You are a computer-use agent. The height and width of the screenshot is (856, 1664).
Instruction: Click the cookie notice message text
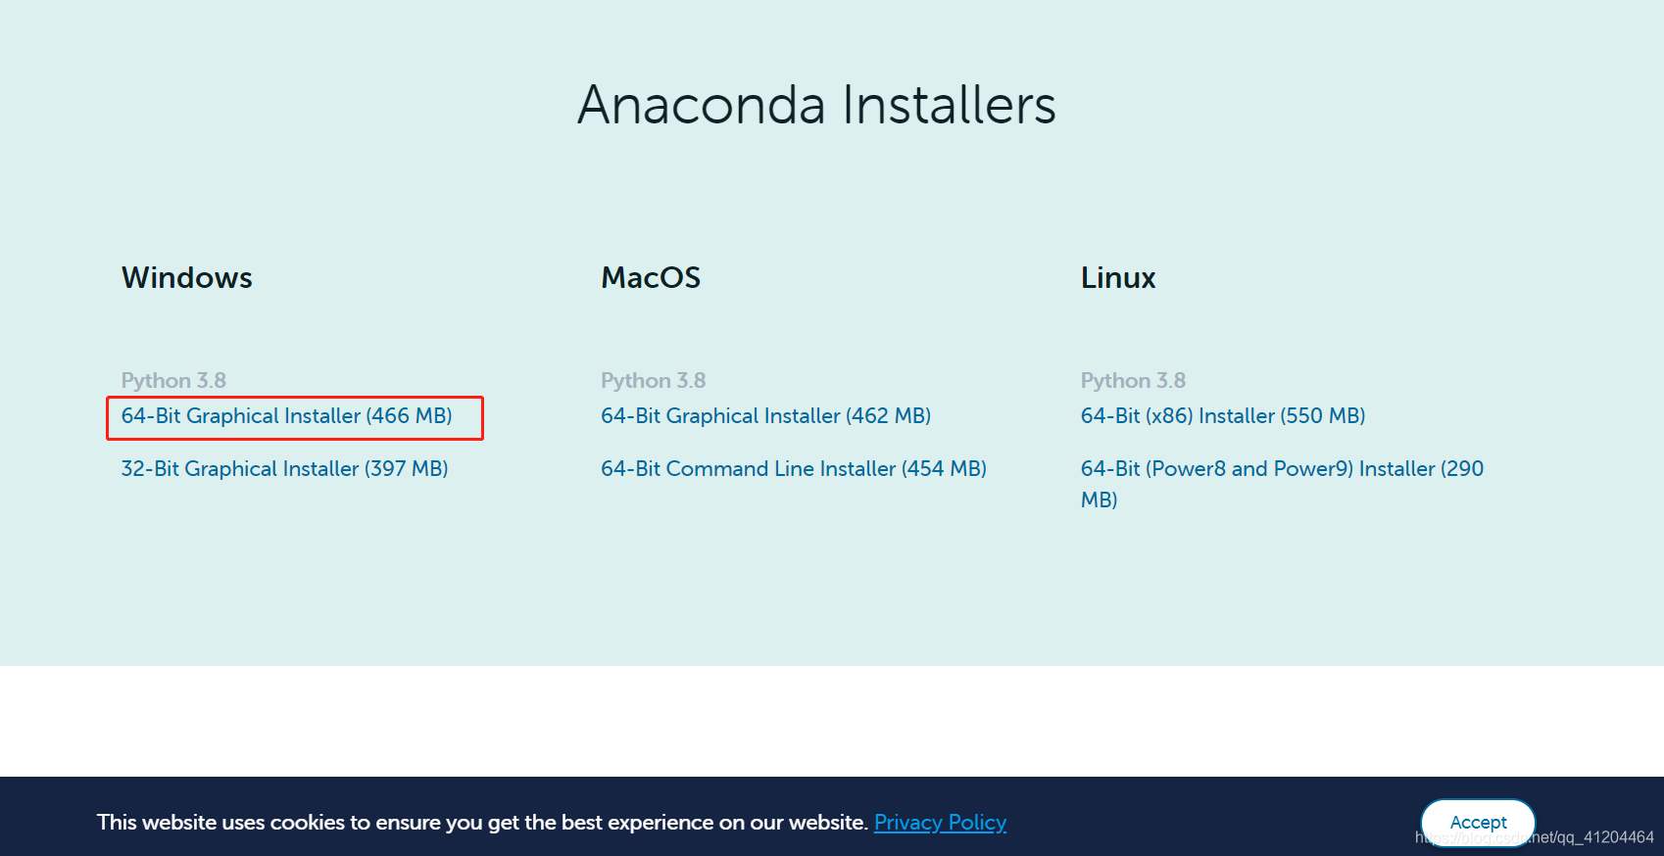click(x=482, y=823)
